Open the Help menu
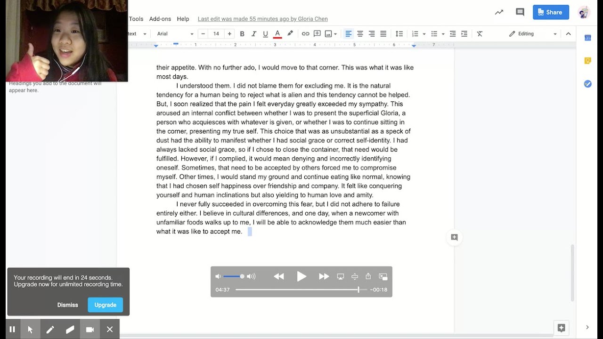 click(x=183, y=19)
